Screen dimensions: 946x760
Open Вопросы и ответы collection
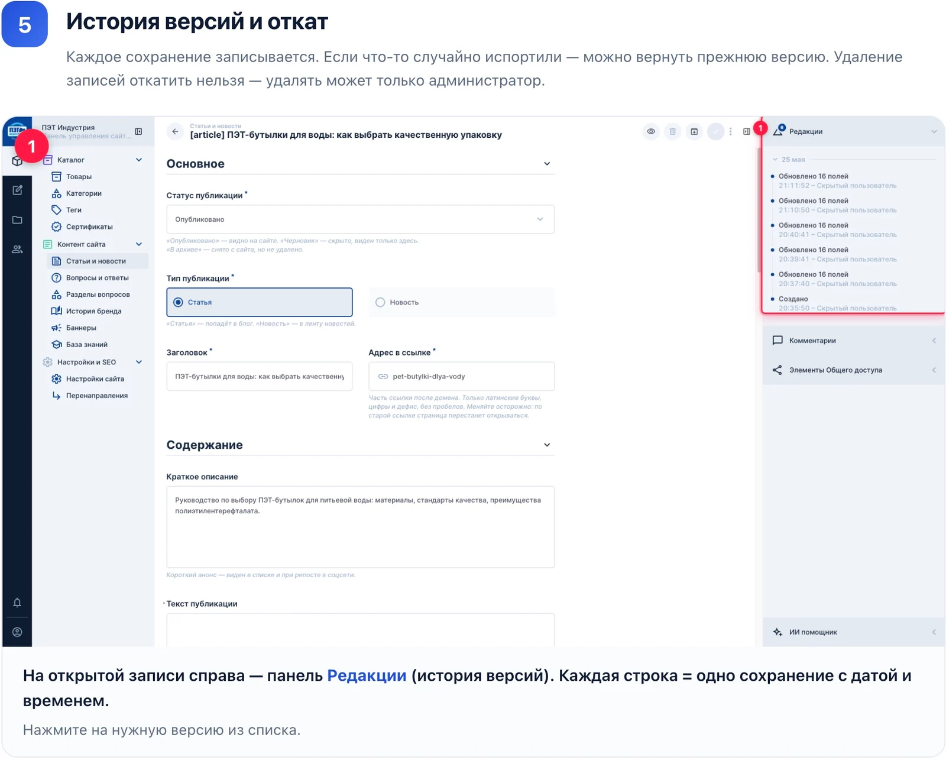(x=98, y=277)
